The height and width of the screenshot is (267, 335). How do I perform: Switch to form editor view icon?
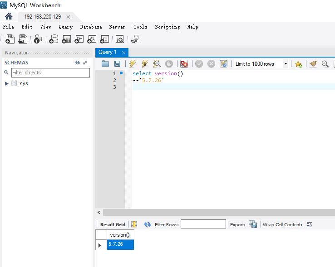tap(134, 224)
